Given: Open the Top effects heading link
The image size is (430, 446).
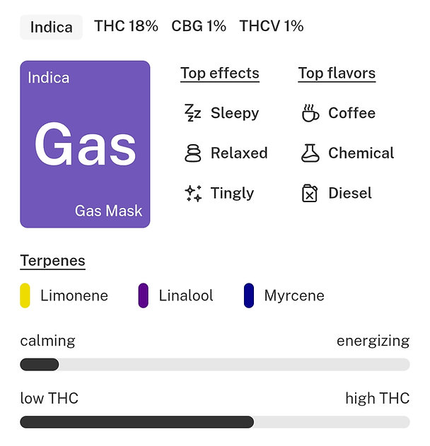Looking at the screenshot, I should coord(220,74).
